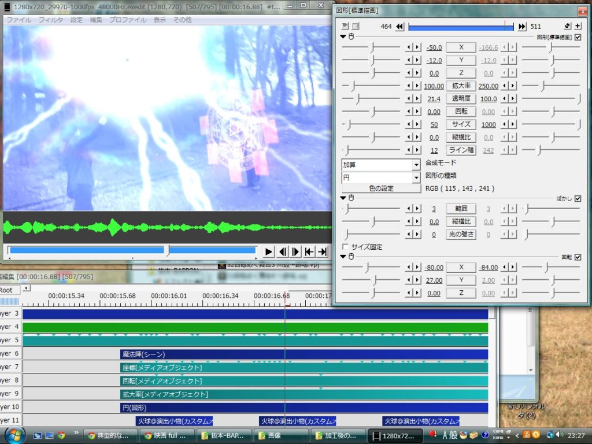Expand hidden system tray icons chevron
The image size is (592, 444).
[517, 435]
